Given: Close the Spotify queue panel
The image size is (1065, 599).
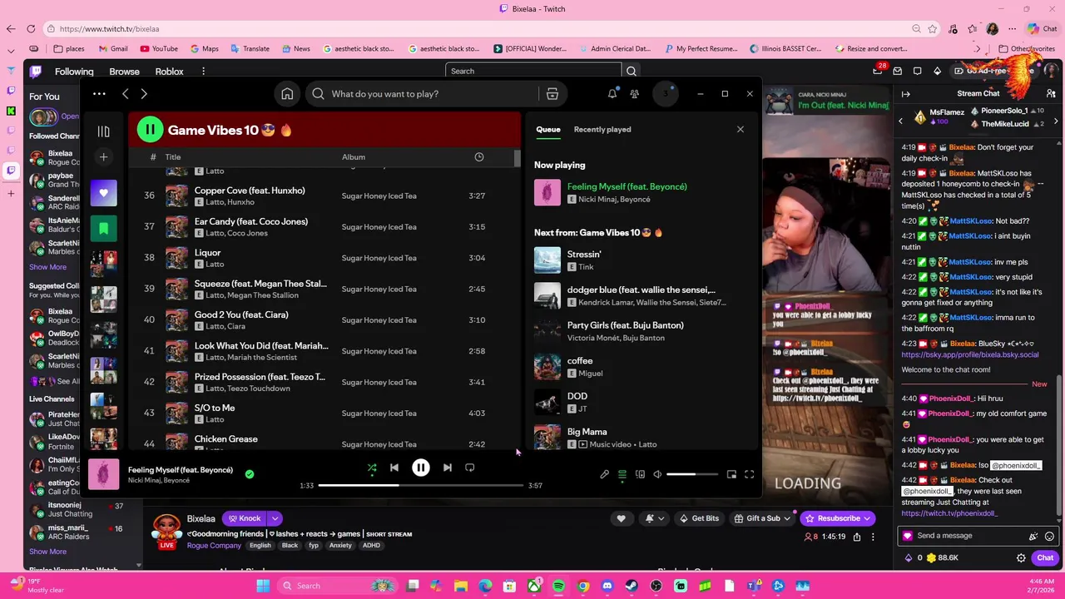Looking at the screenshot, I should pyautogui.click(x=741, y=129).
